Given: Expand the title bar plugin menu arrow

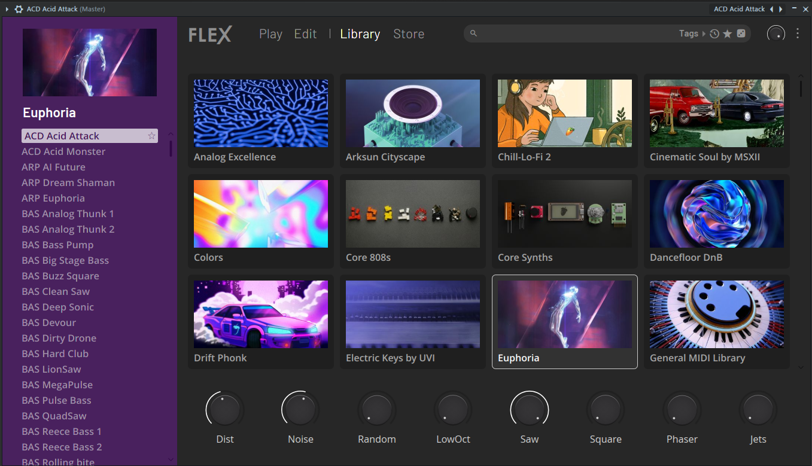Looking at the screenshot, I should point(7,9).
